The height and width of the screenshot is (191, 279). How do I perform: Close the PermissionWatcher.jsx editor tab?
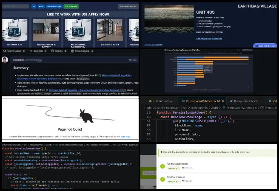tap(223, 101)
